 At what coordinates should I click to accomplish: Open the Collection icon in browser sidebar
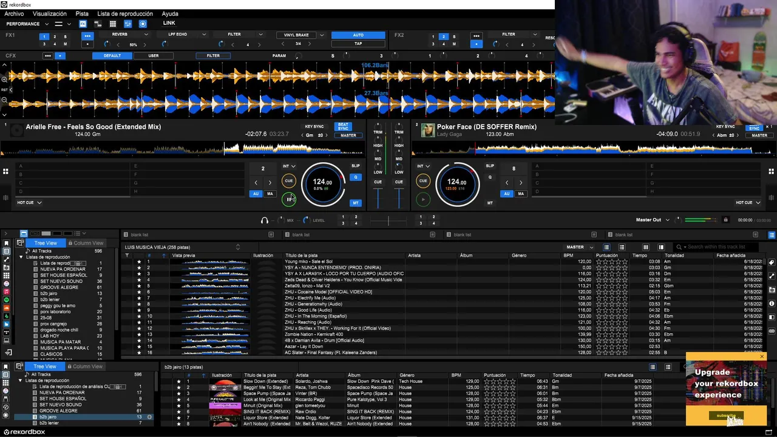point(7,251)
